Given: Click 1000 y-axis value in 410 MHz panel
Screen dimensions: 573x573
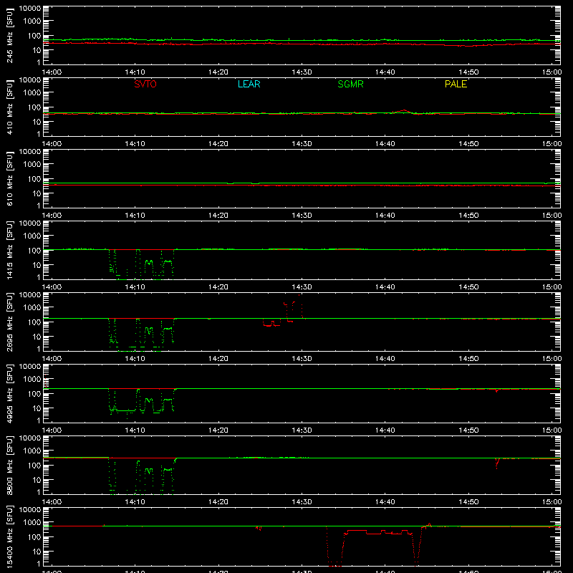Looking at the screenshot, I should coord(32,93).
